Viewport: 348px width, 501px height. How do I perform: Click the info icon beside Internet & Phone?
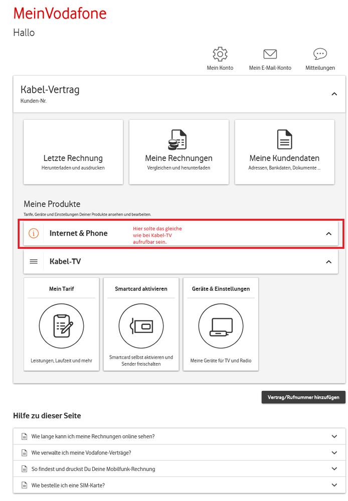(x=34, y=233)
